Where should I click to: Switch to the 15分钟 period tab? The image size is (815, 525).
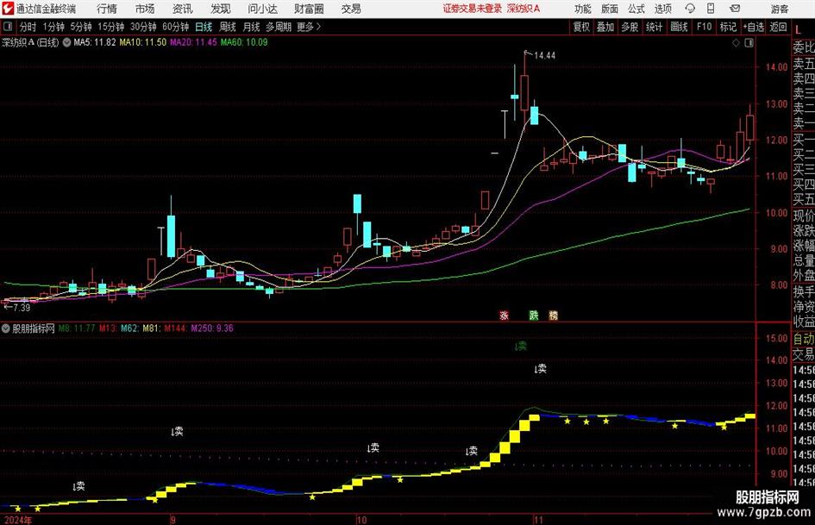(x=111, y=27)
